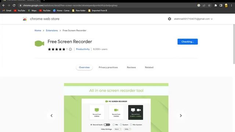Open the Maps bookmark
This screenshot has height=132, width=235.
click(x=32, y=11)
